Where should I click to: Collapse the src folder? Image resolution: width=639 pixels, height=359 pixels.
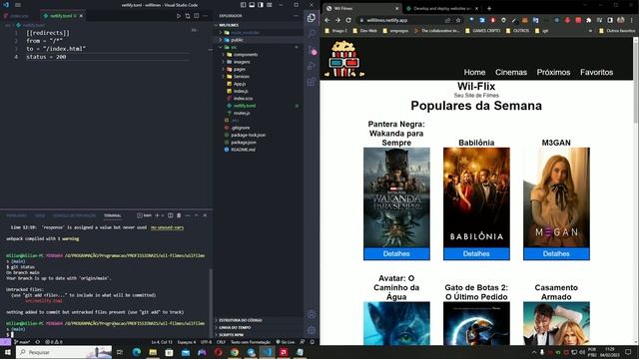pyautogui.click(x=260, y=47)
